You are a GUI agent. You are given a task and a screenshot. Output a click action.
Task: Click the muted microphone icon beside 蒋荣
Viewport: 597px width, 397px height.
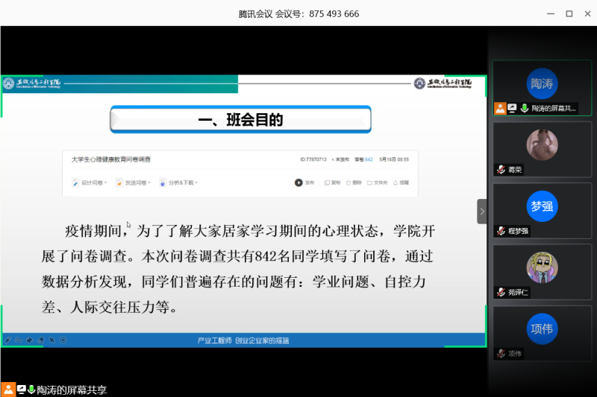(501, 169)
